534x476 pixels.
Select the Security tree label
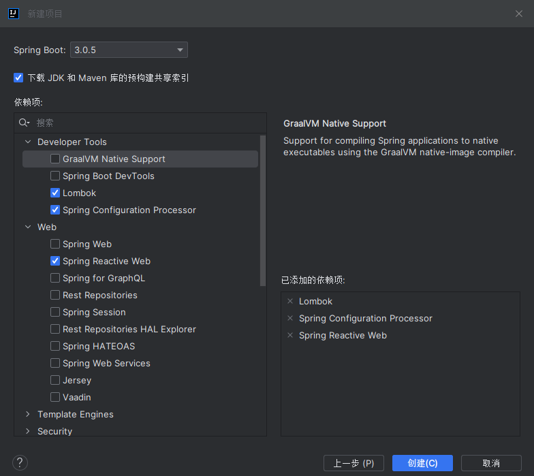54,432
